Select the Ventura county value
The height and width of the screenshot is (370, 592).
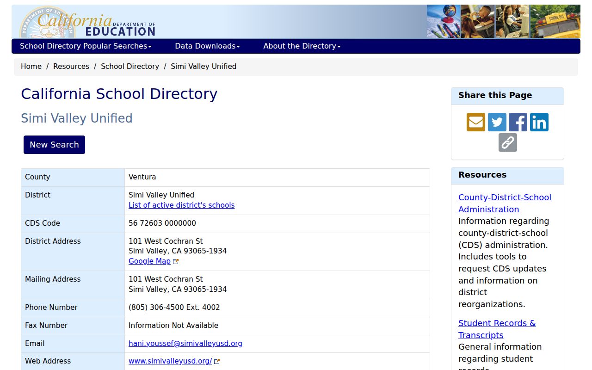[142, 177]
